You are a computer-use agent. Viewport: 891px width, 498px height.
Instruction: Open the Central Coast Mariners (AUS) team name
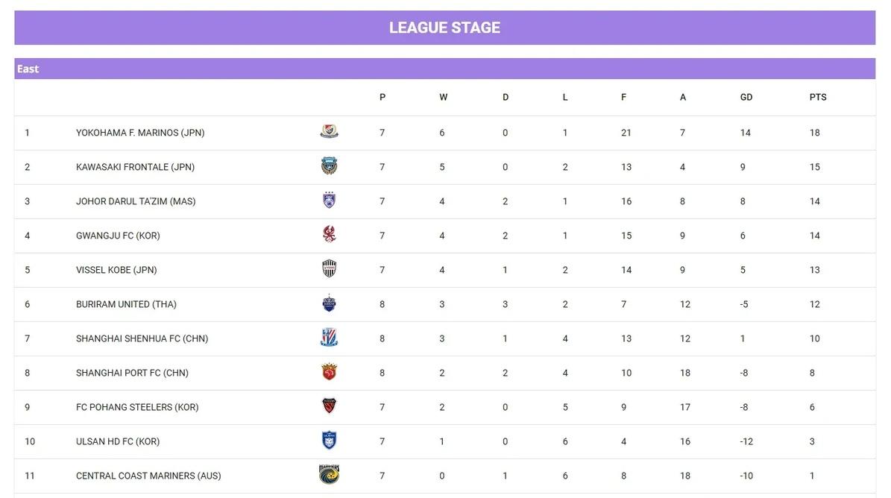(148, 476)
